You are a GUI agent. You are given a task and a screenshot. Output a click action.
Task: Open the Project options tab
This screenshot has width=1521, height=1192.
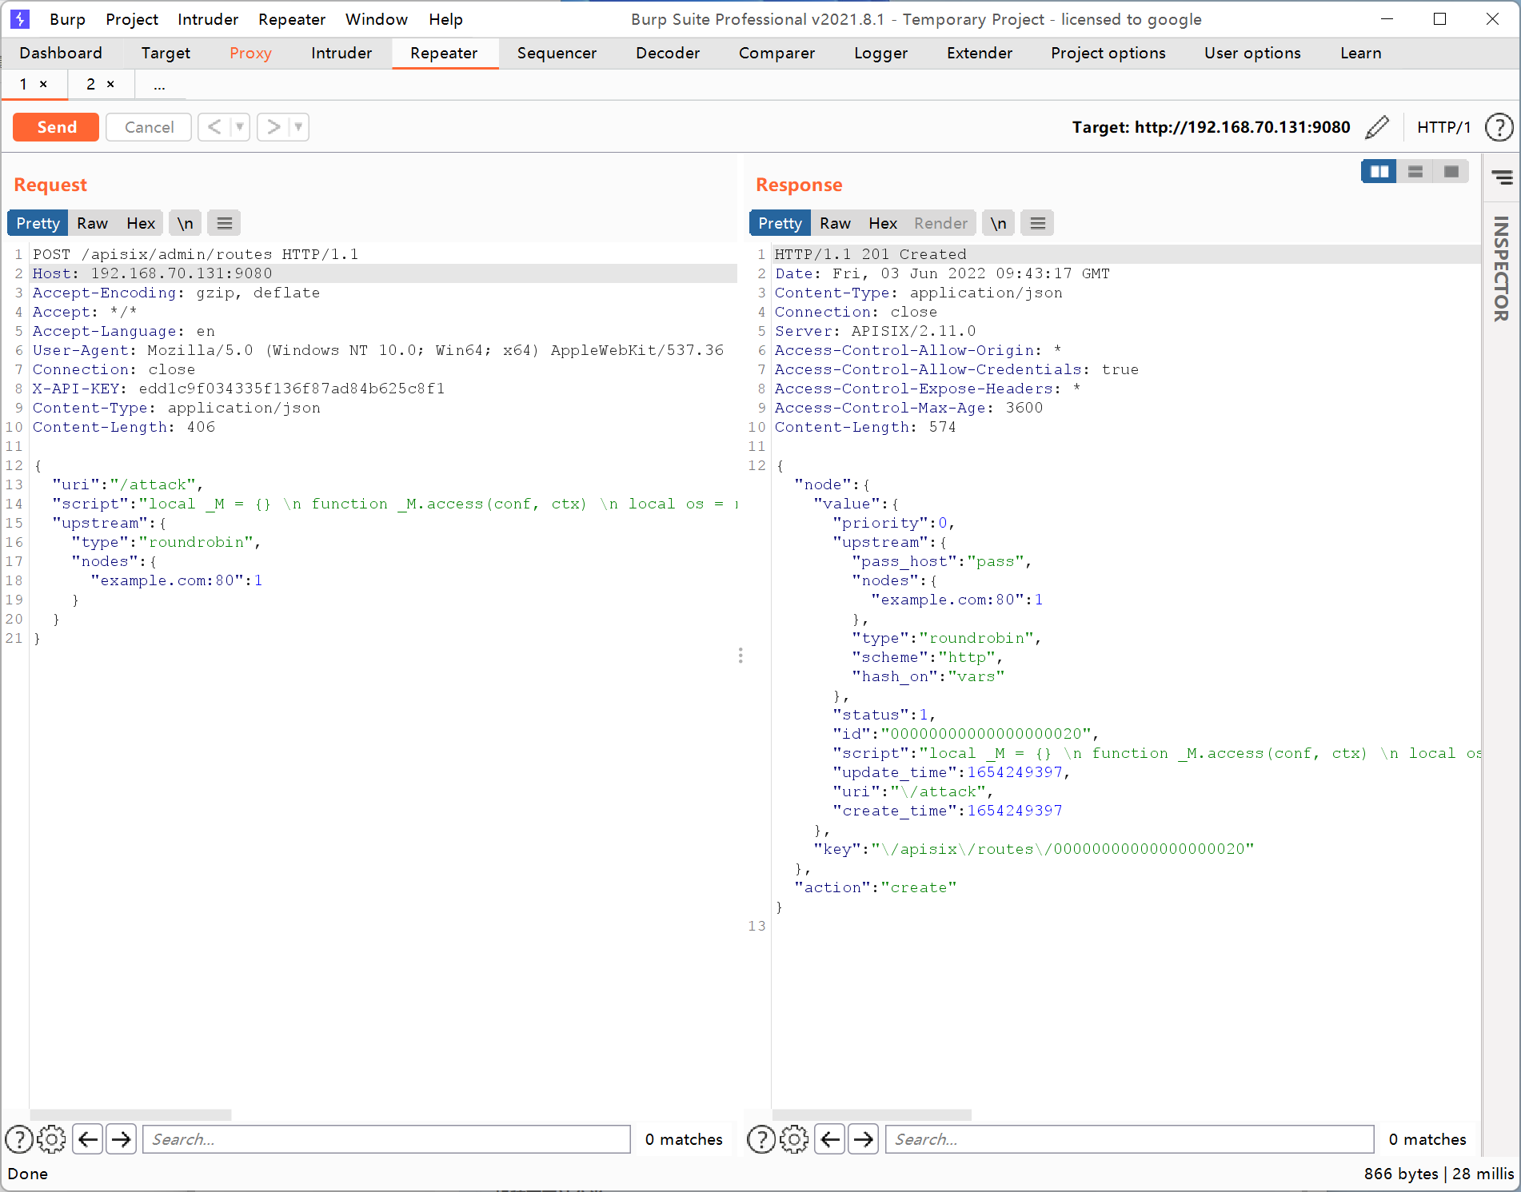pyautogui.click(x=1108, y=53)
